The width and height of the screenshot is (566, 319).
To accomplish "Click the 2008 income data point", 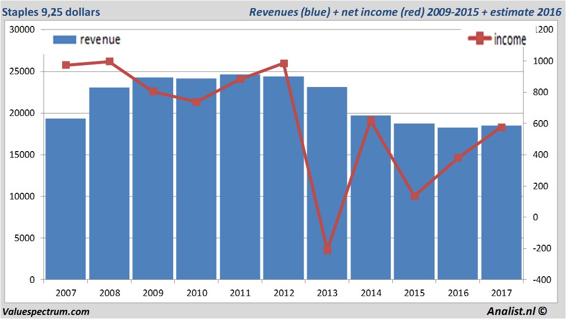I will (110, 61).
